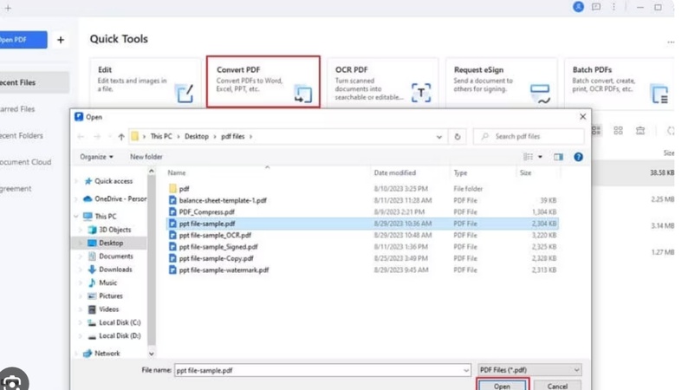Screen dimensions: 682x390
Task: Select 3D Objects in navigation tree
Action: tap(115, 230)
